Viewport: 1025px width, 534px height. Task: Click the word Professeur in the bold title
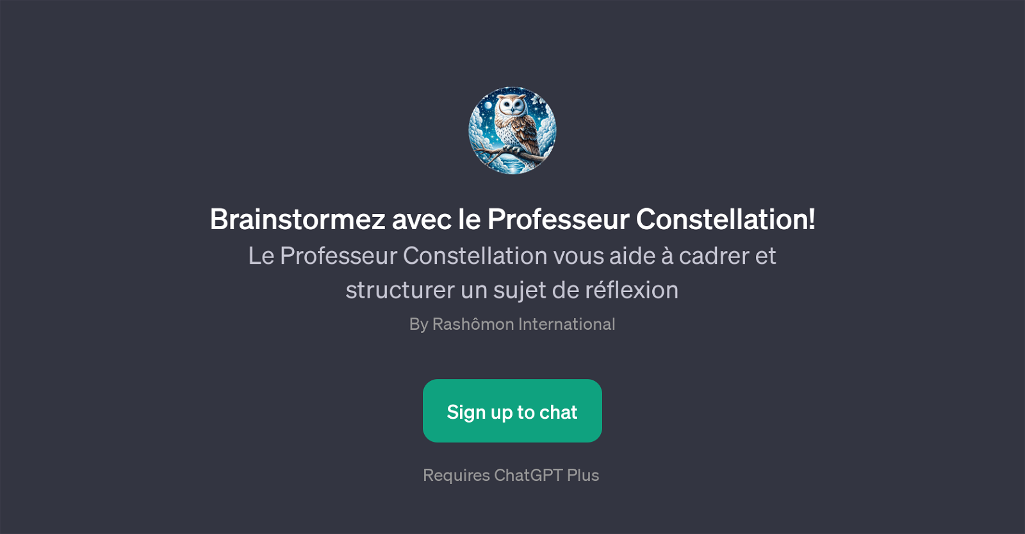pos(558,220)
